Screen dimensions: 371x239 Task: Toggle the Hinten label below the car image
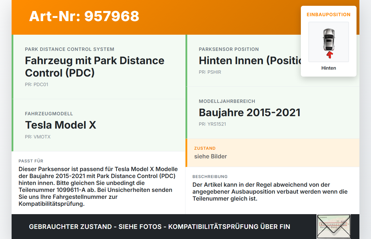click(x=328, y=68)
